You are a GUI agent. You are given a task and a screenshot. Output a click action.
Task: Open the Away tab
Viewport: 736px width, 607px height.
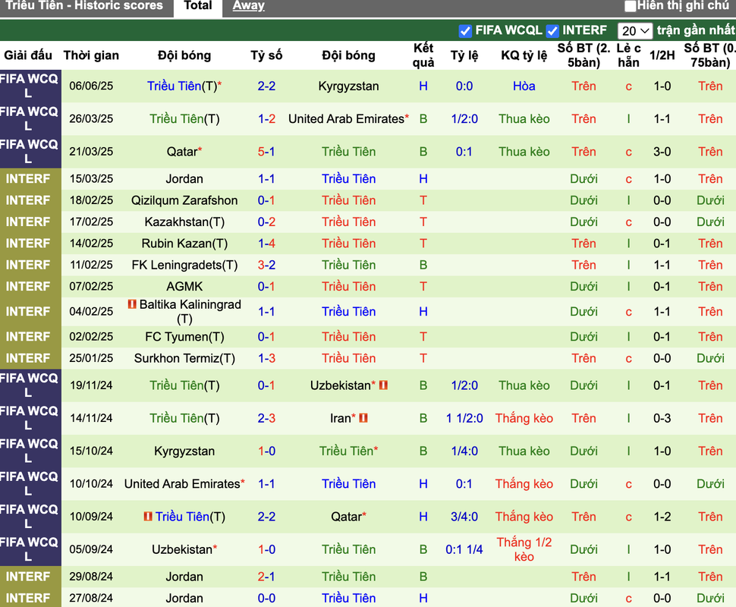248,5
